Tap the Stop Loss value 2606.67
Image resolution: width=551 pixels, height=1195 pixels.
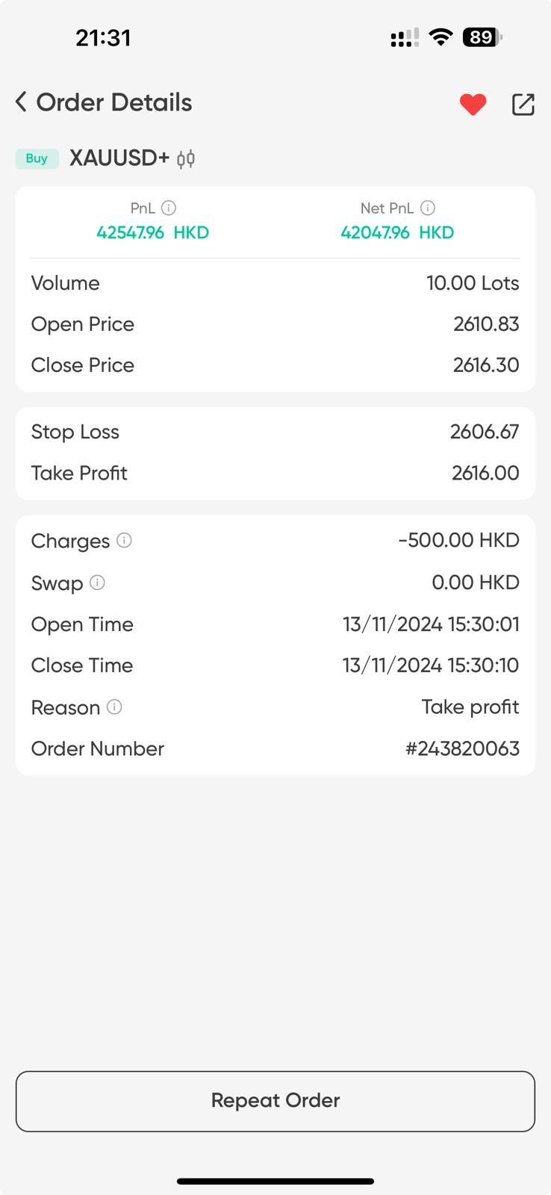[x=484, y=432]
